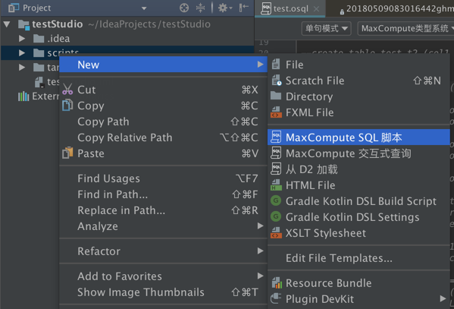The width and height of the screenshot is (454, 309).
Task: Open the Add to Favorites submenu
Action: (163, 276)
